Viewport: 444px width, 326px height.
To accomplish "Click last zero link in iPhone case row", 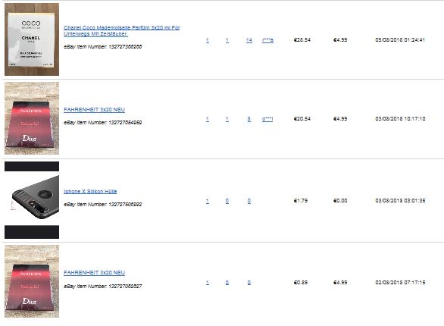I will [x=249, y=201].
